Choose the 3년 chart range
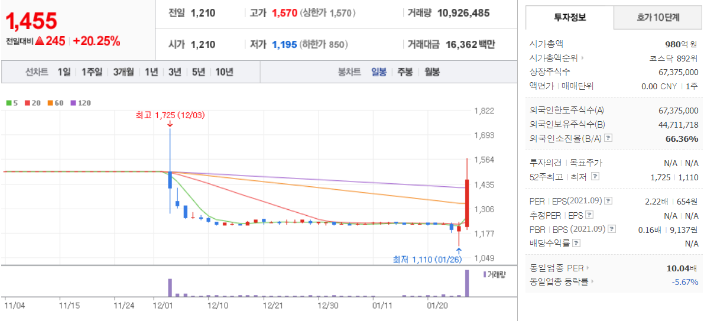 click(174, 72)
